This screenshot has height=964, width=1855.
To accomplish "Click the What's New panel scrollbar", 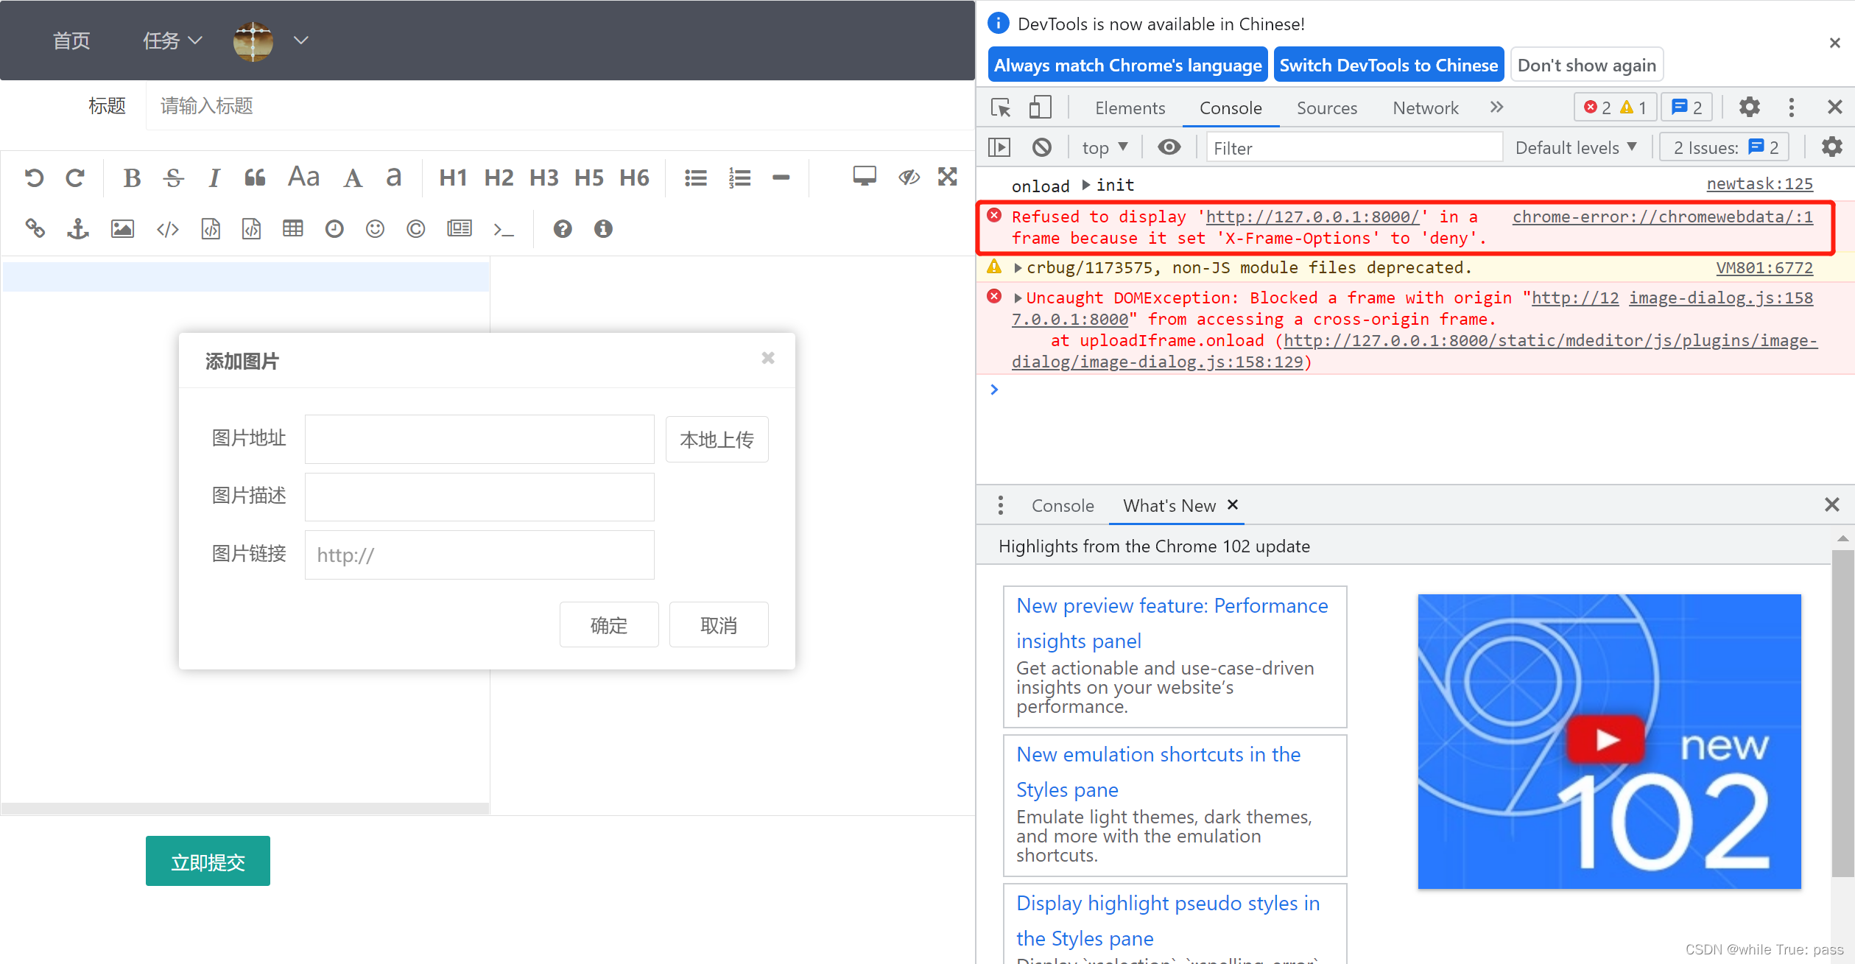I will tap(1842, 714).
